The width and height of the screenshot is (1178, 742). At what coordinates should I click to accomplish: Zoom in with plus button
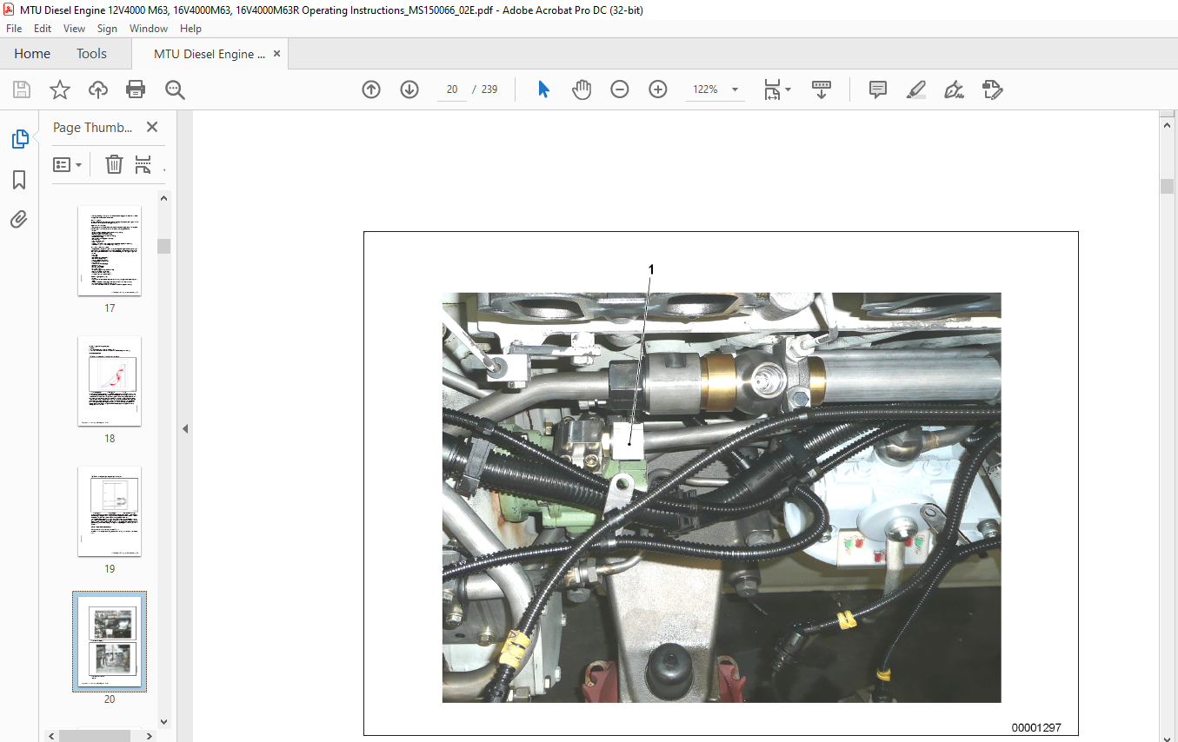point(658,89)
